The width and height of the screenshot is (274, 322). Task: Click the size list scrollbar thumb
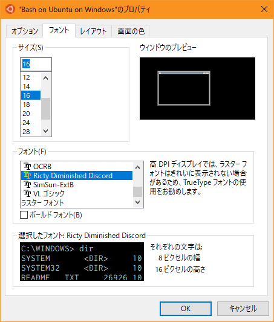(45, 109)
